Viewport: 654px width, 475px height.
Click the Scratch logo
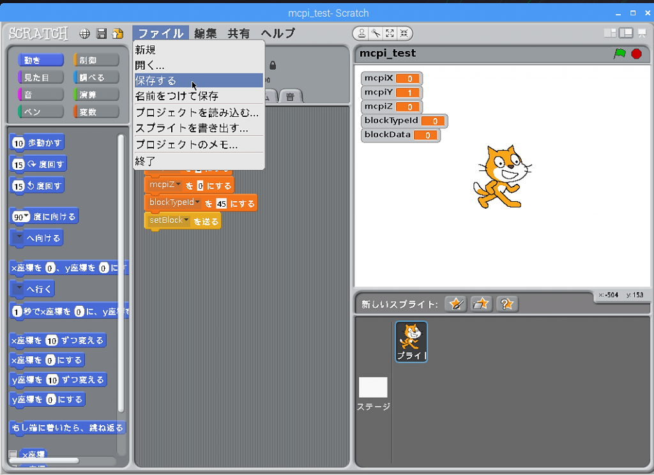[38, 33]
